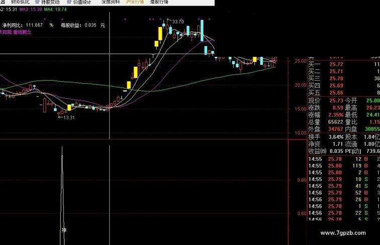Click the 13.31 low price marker
Viewport: 380px width, 245px height.
tap(69, 117)
